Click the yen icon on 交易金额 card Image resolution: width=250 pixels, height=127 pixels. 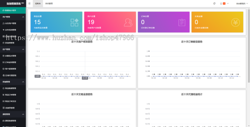tap(236, 22)
